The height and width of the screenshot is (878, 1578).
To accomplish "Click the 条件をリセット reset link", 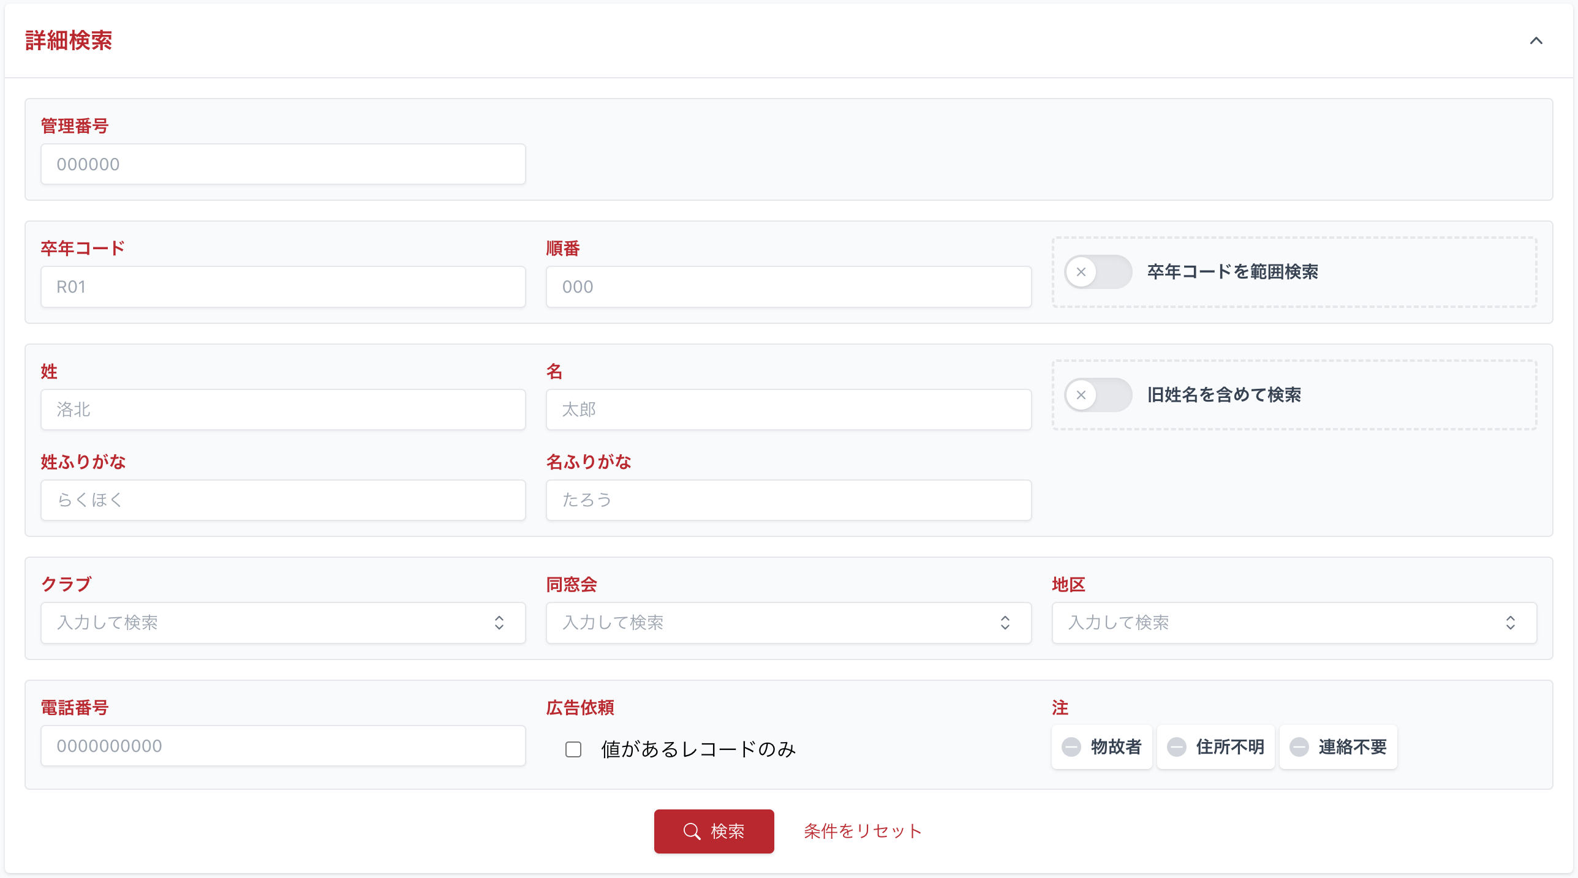I will pos(863,831).
